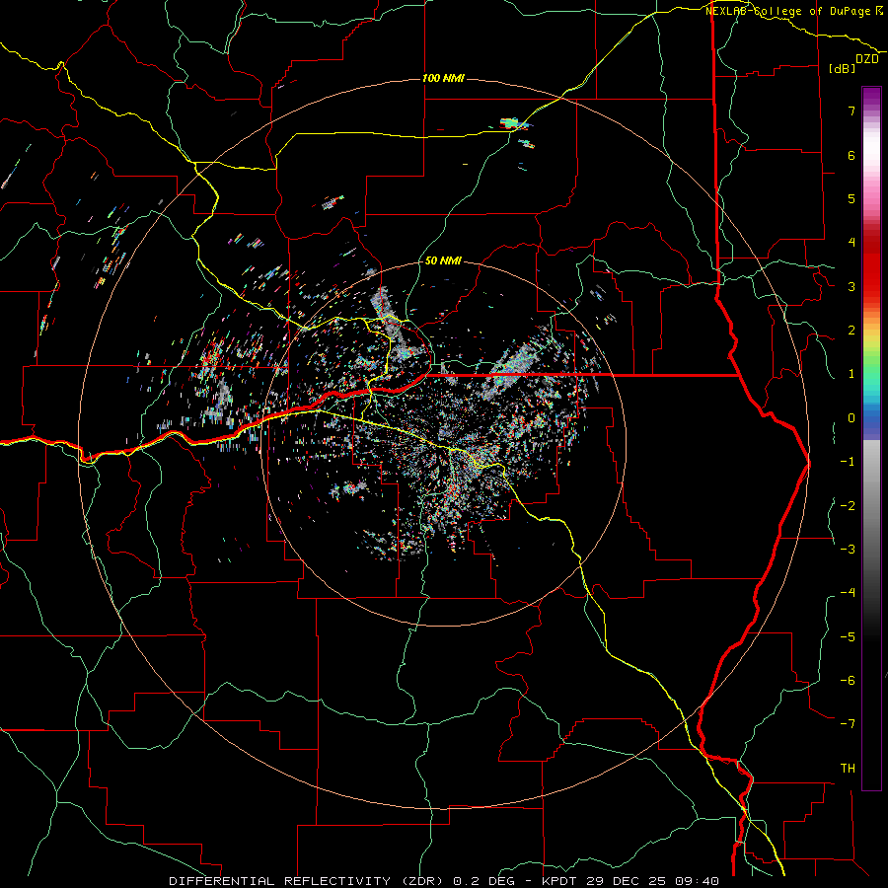Click the 50 NMI range ring label
The height and width of the screenshot is (888, 888).
pyautogui.click(x=443, y=260)
